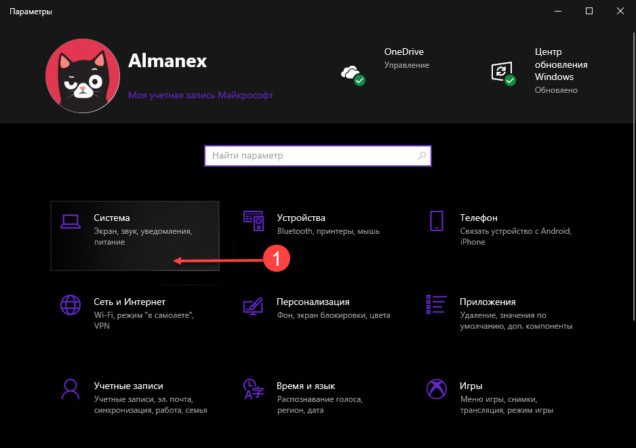636x448 pixels.
Task: Close the Параметры window
Action: (x=620, y=11)
